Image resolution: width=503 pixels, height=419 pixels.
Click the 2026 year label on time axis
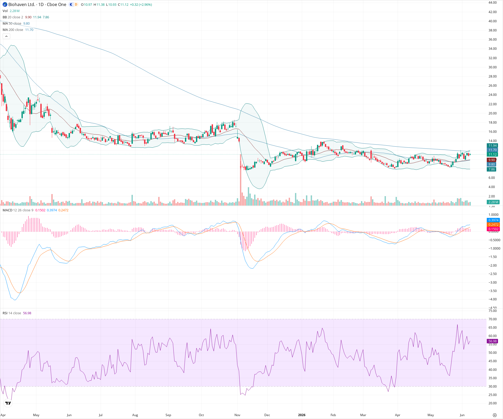tap(302, 415)
